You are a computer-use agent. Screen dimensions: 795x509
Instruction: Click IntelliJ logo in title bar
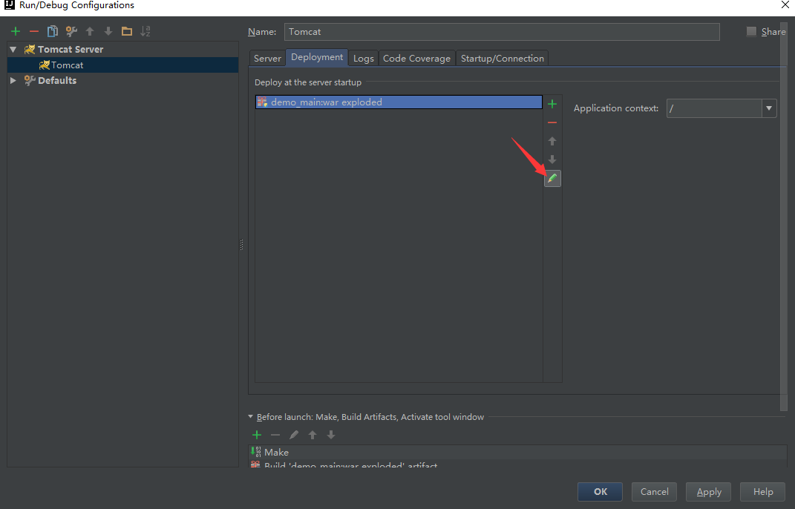9,5
